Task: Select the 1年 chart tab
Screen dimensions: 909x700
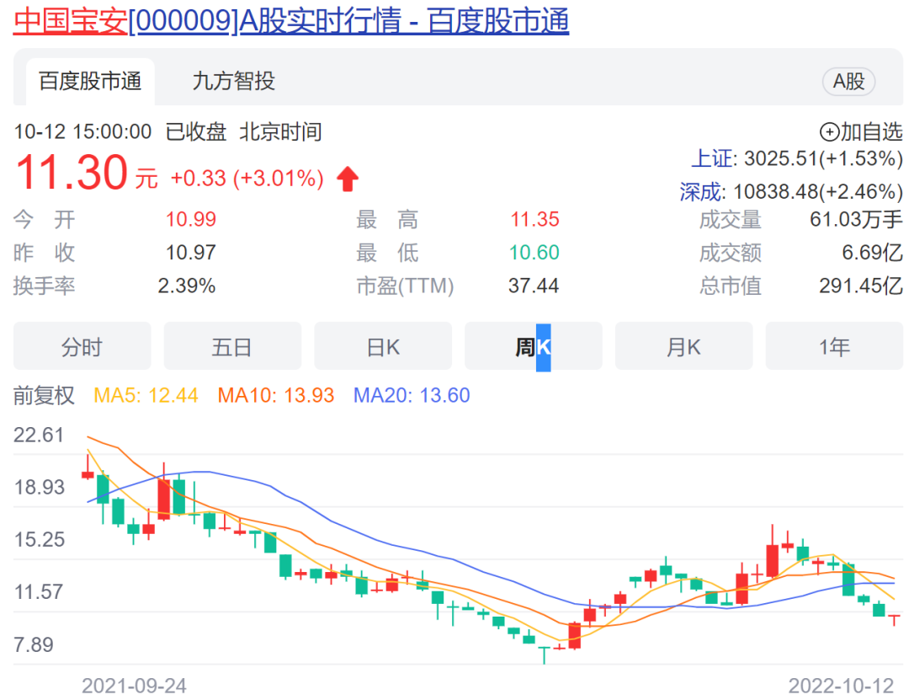Action: [x=834, y=346]
